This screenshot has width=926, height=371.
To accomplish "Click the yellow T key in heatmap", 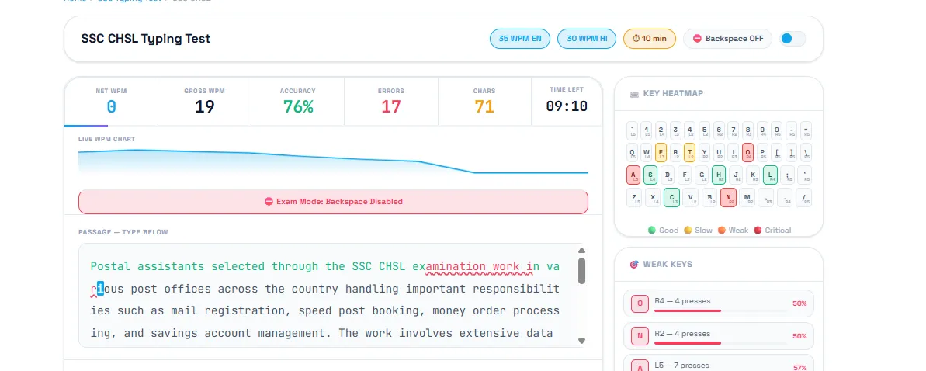I will tap(689, 153).
